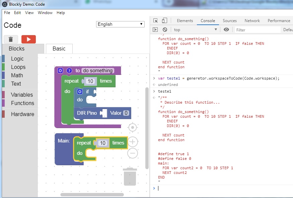The width and height of the screenshot is (293, 198).
Task: Zoom out with the minus icon
Action: click(x=133, y=153)
